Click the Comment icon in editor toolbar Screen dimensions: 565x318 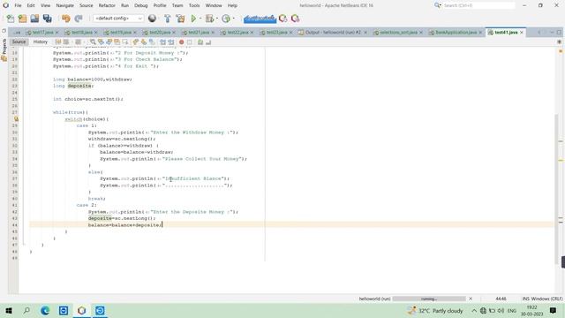(200, 42)
